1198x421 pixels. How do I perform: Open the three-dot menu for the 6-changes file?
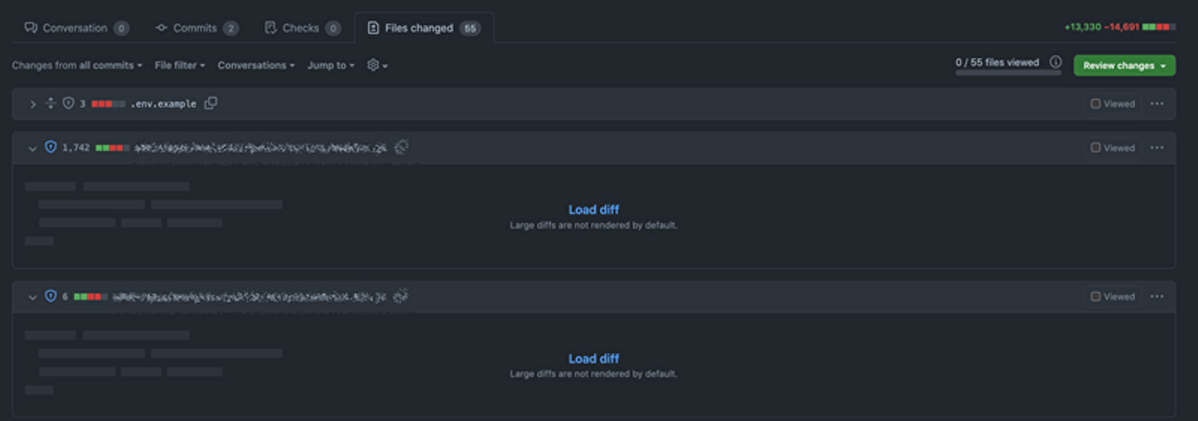point(1156,296)
